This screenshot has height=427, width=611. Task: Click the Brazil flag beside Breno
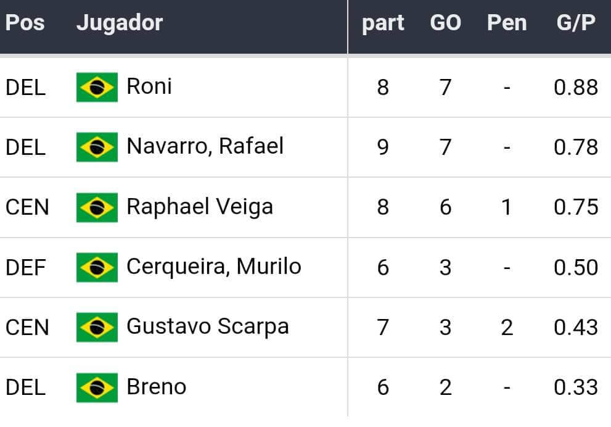(x=97, y=388)
